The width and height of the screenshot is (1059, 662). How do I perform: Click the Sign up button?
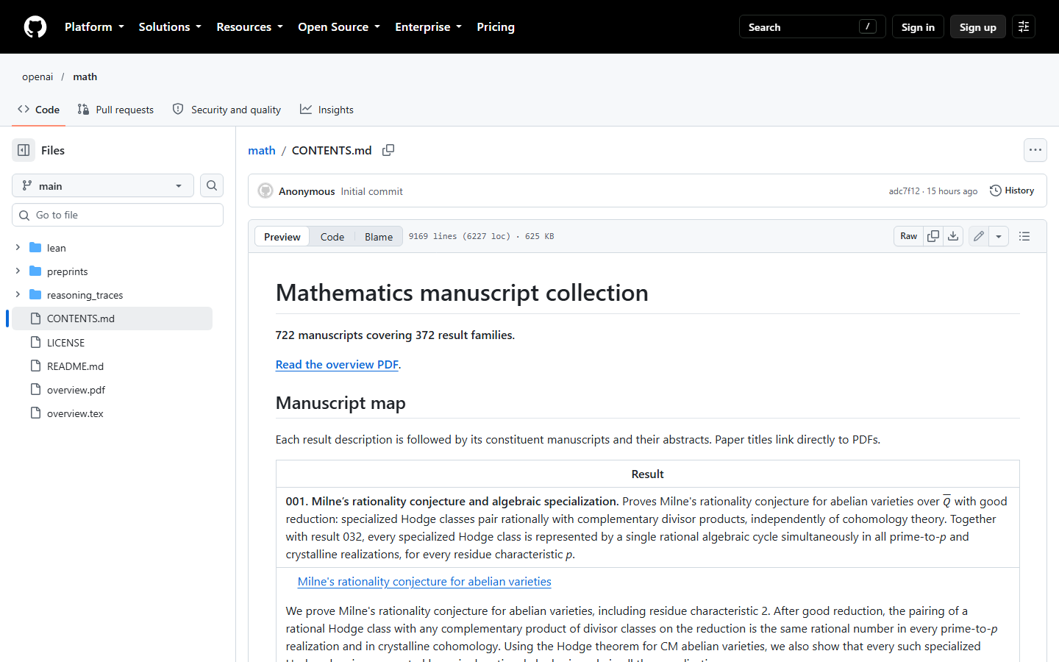(x=978, y=27)
